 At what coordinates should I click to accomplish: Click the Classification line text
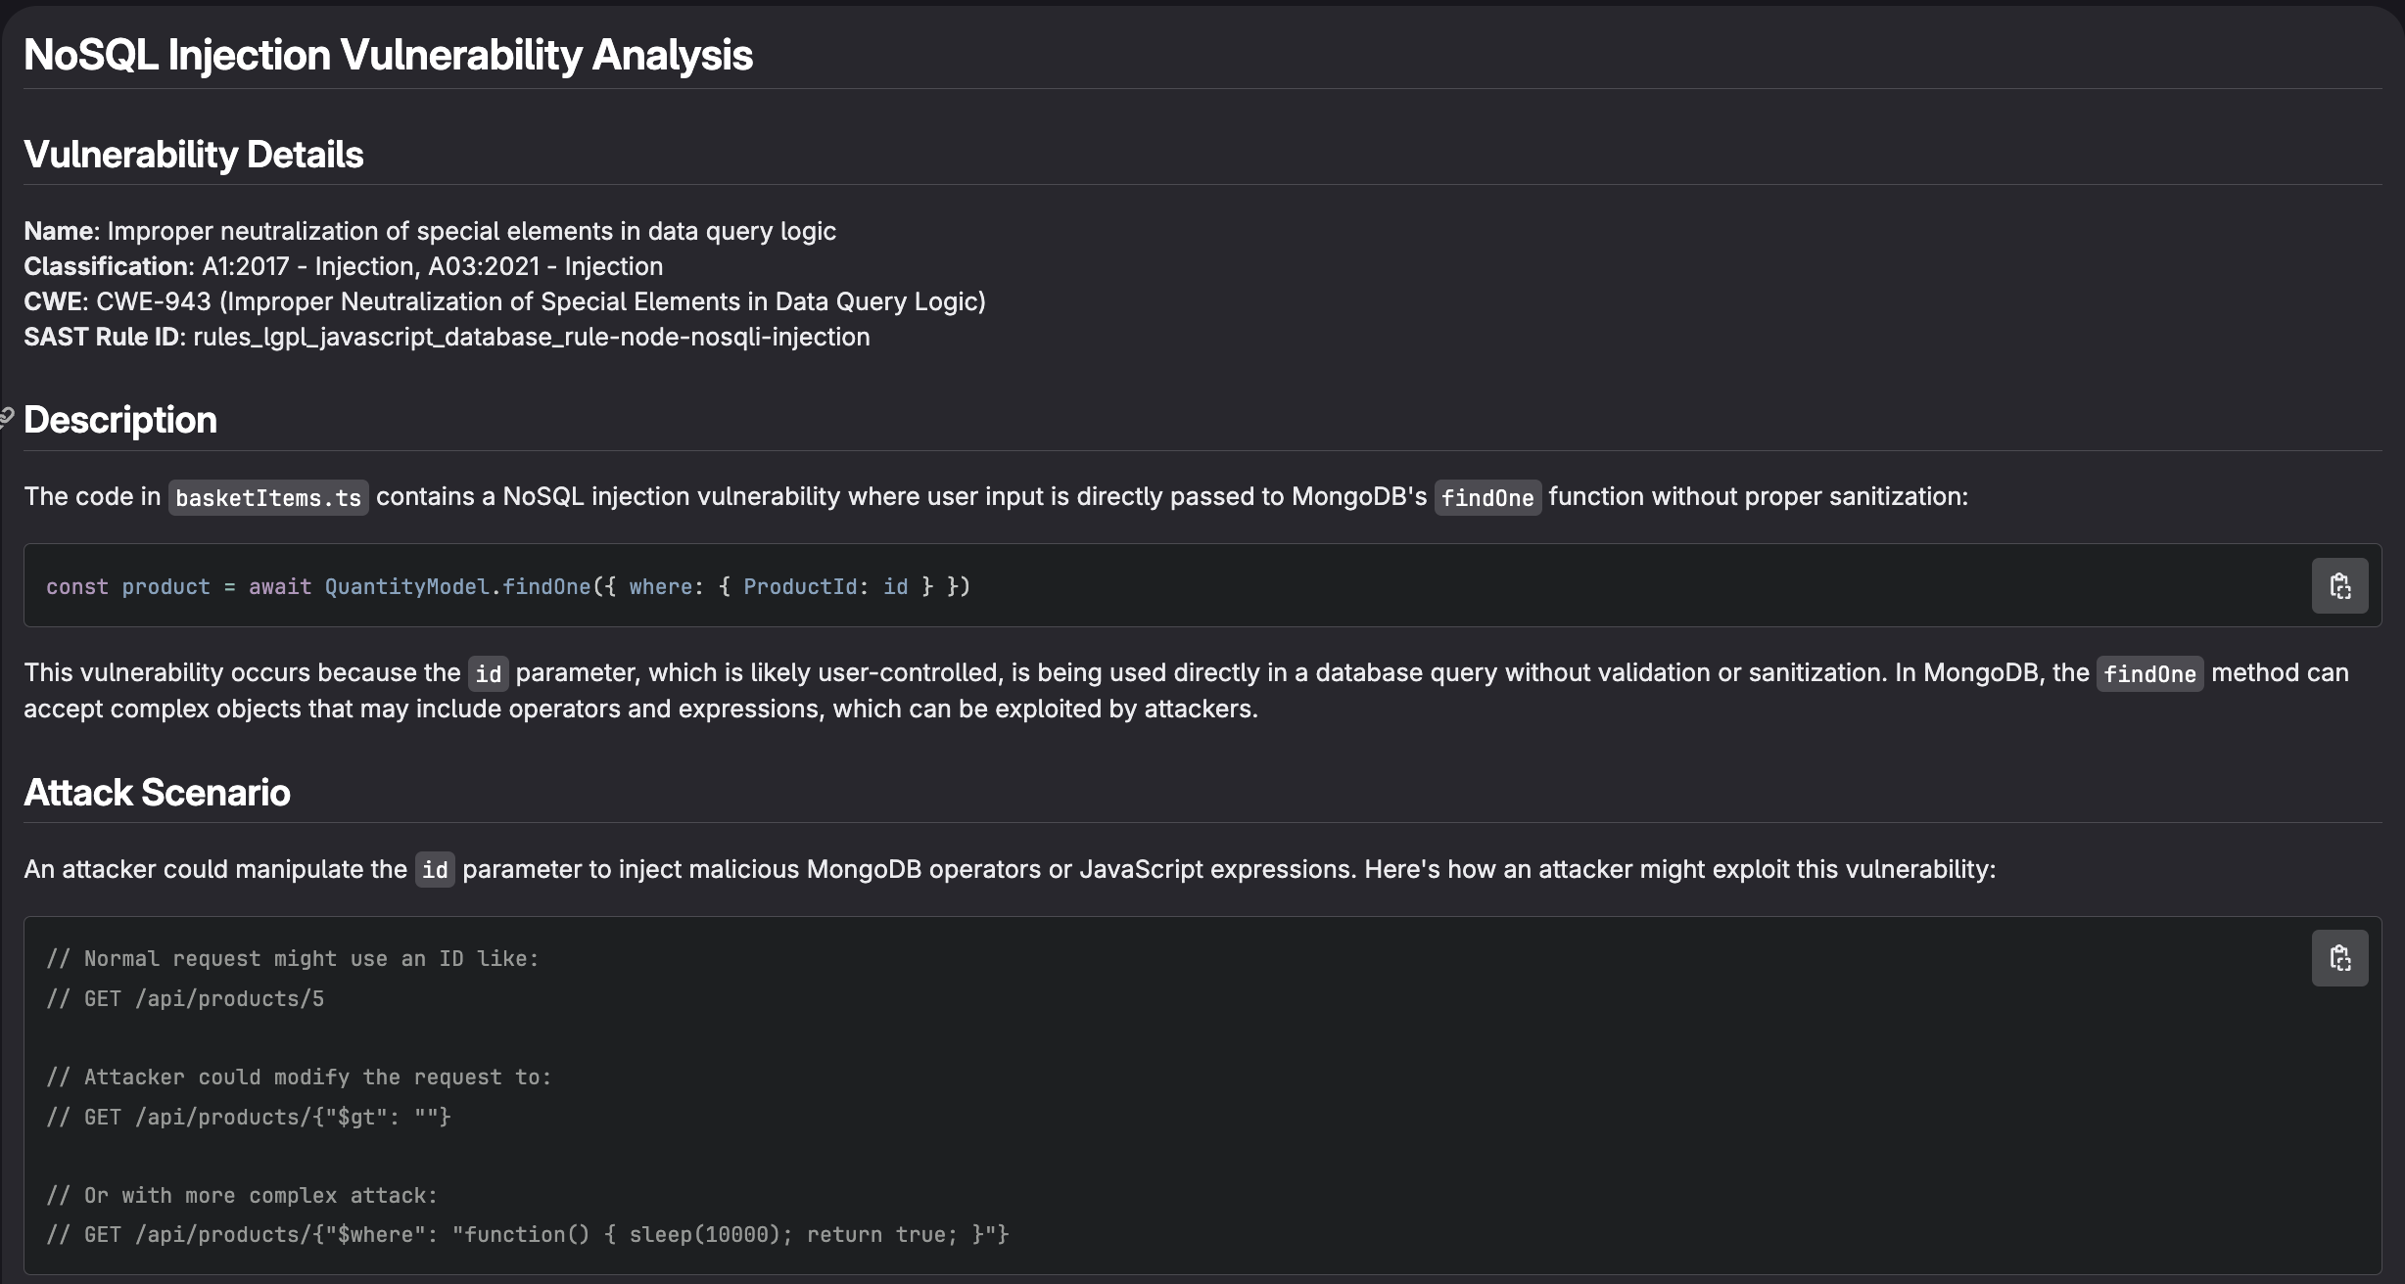tap(343, 266)
